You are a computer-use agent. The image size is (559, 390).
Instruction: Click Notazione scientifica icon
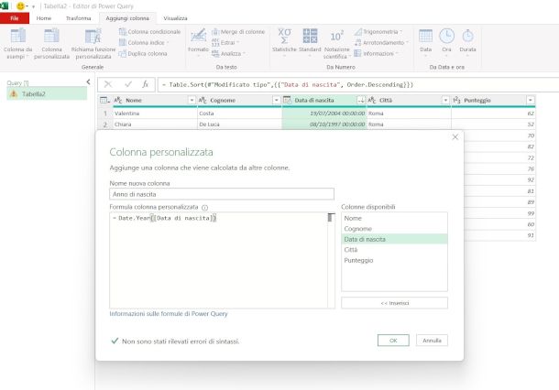coord(336,36)
